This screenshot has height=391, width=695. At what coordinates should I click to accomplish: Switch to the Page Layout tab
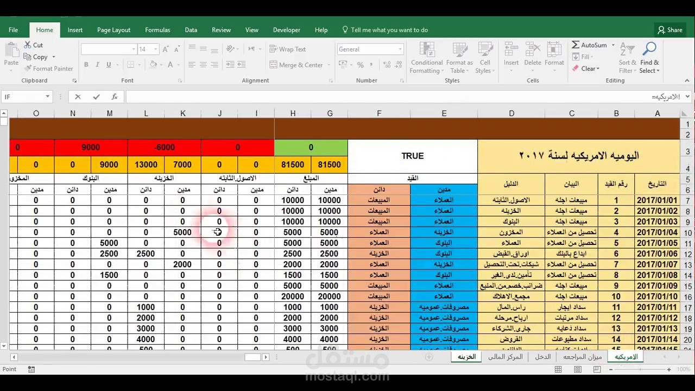coord(113,30)
